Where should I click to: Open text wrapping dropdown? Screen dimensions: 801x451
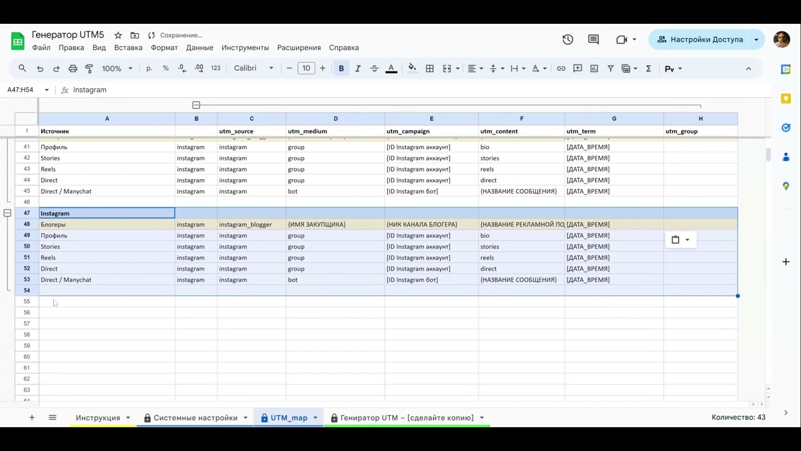tap(518, 68)
